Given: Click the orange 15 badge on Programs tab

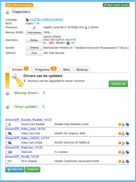Looking at the screenshot, I should (53, 69).
